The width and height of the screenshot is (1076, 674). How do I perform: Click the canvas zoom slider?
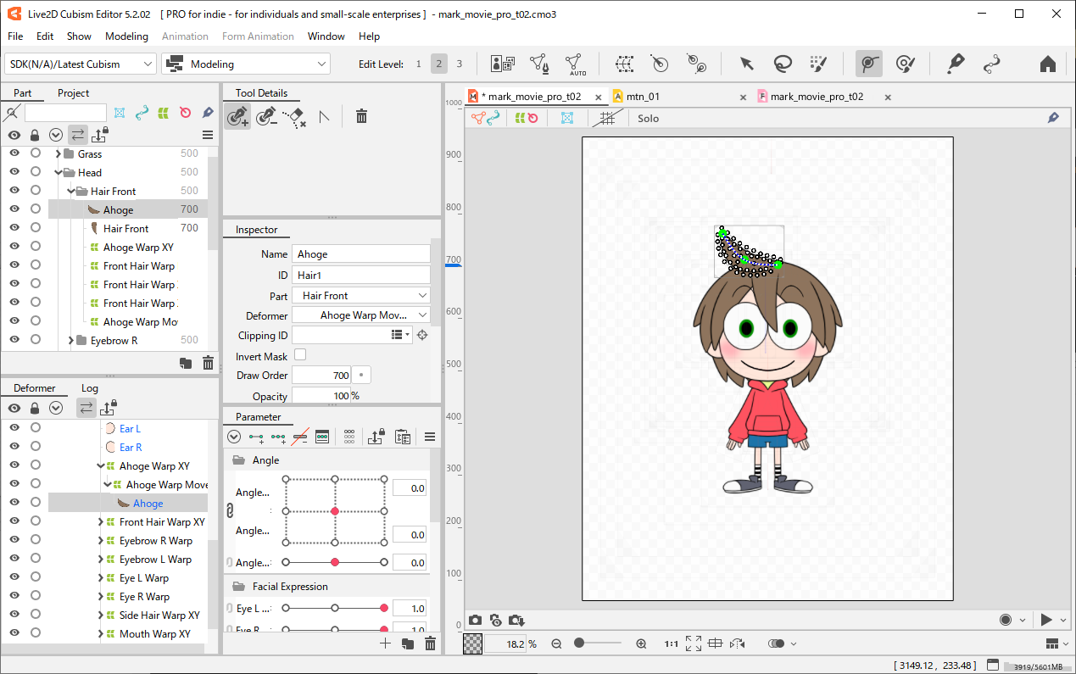(x=599, y=643)
